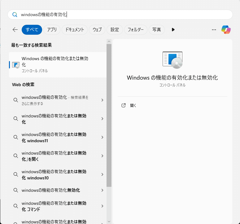Click 最も一致する検索結果 heading
Screen dimensions: 240x224
32,45
